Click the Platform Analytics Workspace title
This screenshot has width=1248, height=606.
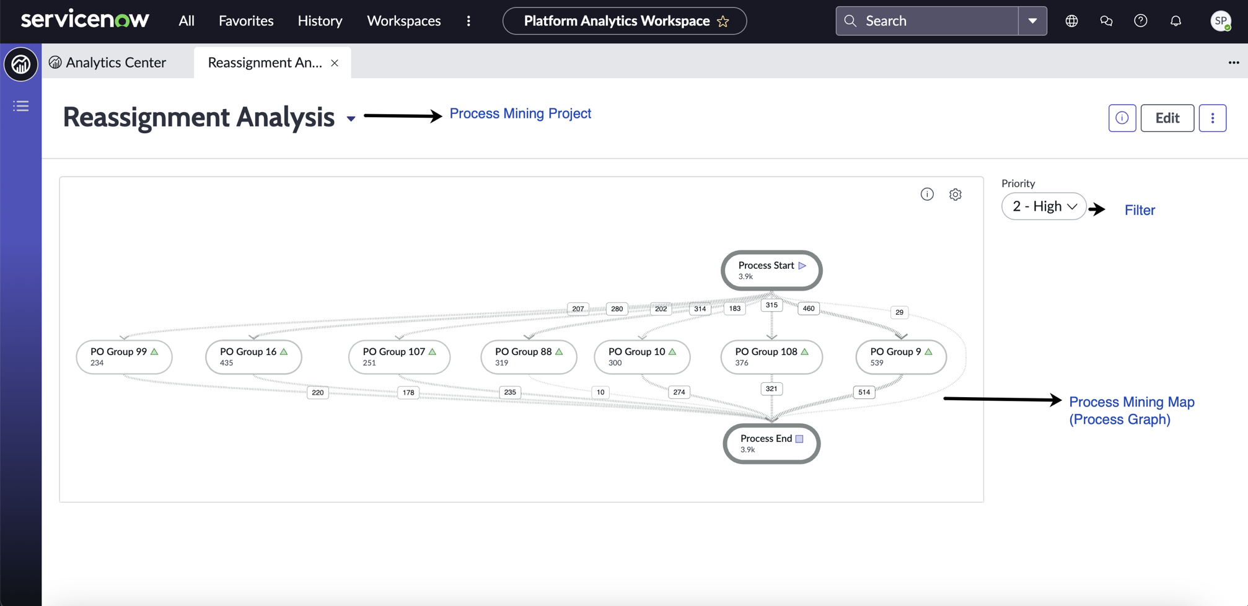[x=617, y=21]
